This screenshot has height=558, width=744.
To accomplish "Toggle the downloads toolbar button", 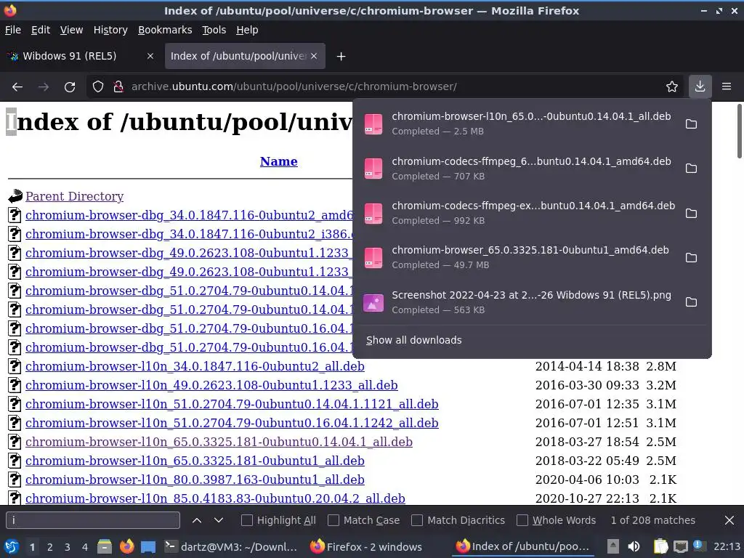I will pyautogui.click(x=700, y=86).
